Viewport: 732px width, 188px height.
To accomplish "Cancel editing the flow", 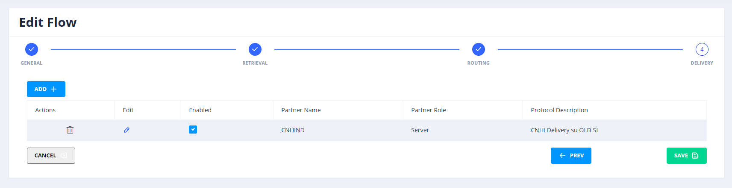I will click(x=51, y=156).
